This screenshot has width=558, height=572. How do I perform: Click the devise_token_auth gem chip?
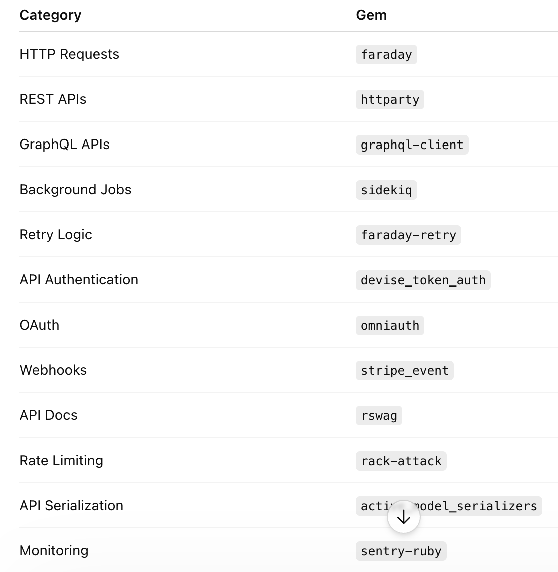[x=423, y=280]
